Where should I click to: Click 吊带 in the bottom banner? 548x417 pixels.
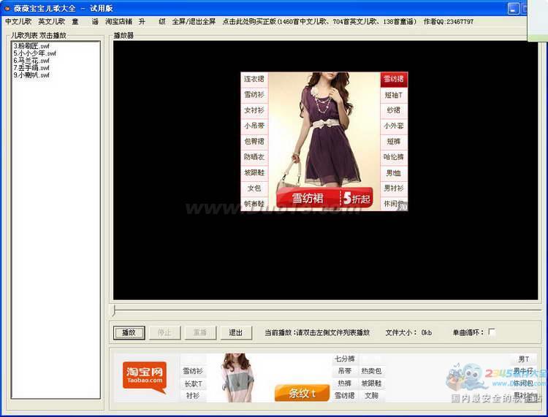pyautogui.click(x=345, y=371)
